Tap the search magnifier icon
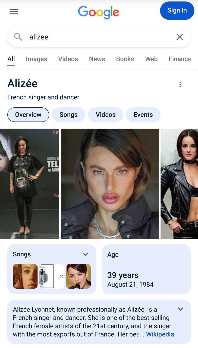 point(18,37)
